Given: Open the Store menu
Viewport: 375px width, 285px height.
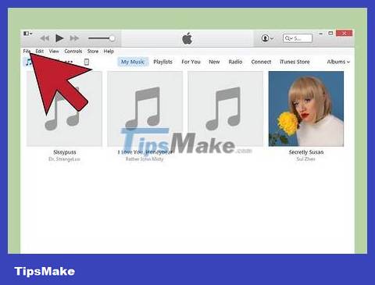Looking at the screenshot, I should (x=93, y=51).
